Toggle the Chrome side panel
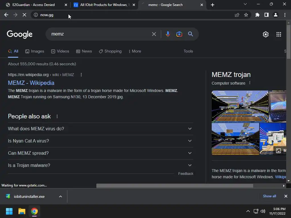Screen dimensions: 291x218 (267, 15)
